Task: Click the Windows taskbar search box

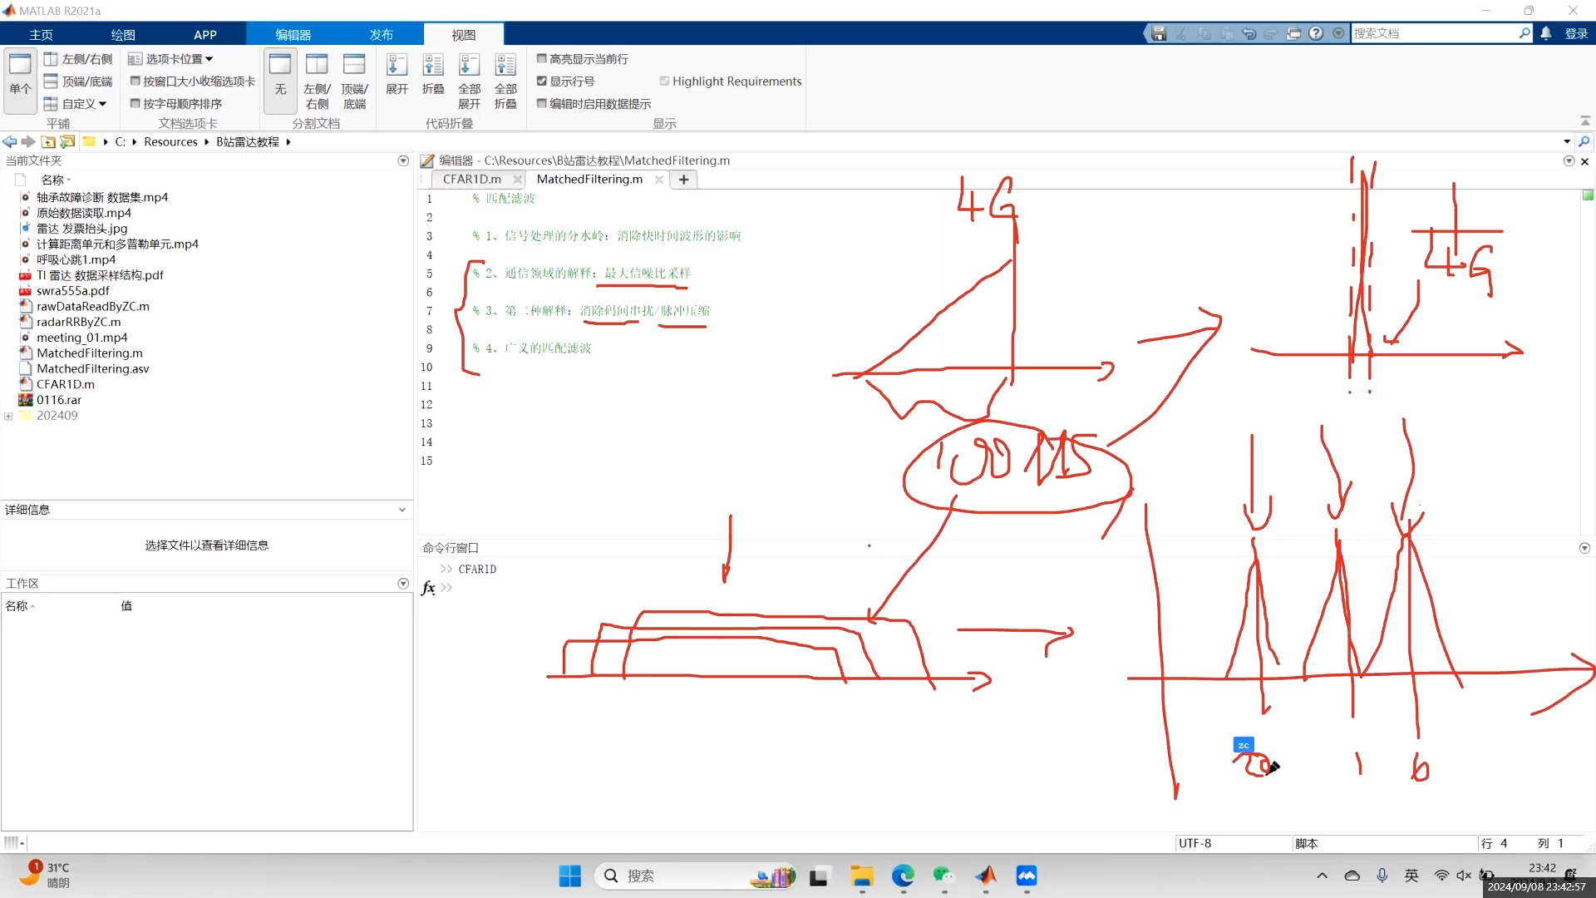Action: 696,876
